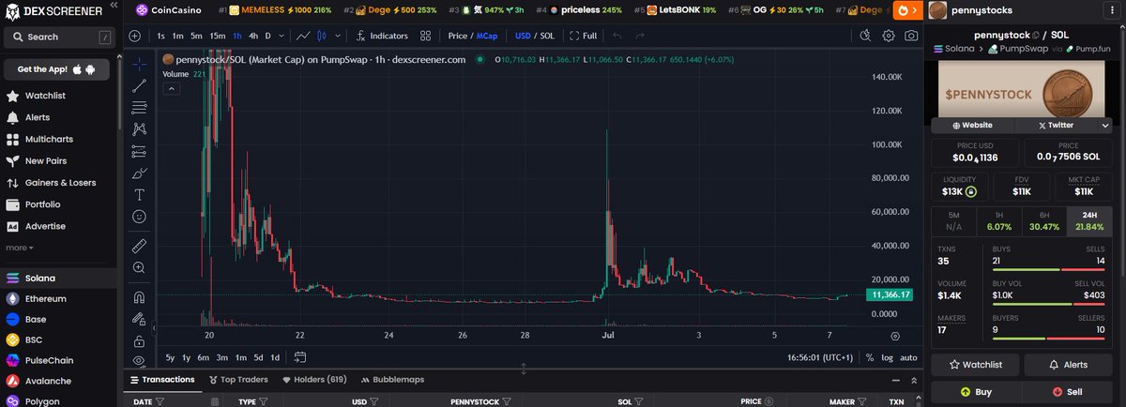Screen dimensions: 1126x407
Task: Switch chart to Fullscreen mode
Action: coord(582,36)
